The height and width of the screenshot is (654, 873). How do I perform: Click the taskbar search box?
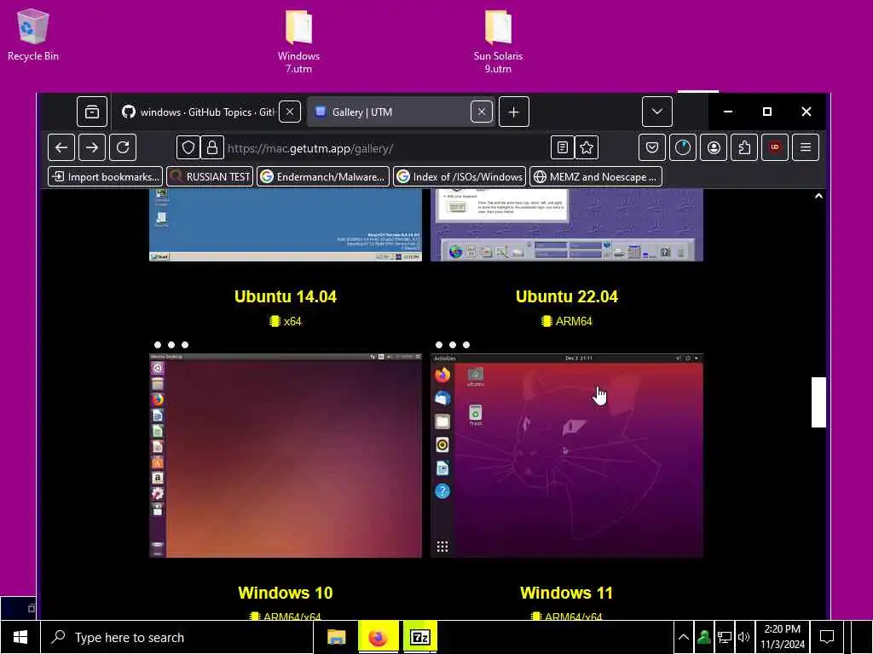tap(177, 637)
